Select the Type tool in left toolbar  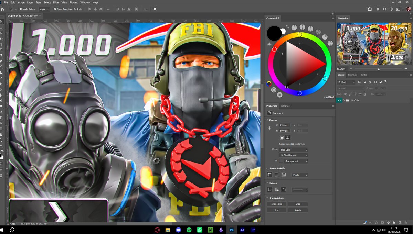point(1,118)
